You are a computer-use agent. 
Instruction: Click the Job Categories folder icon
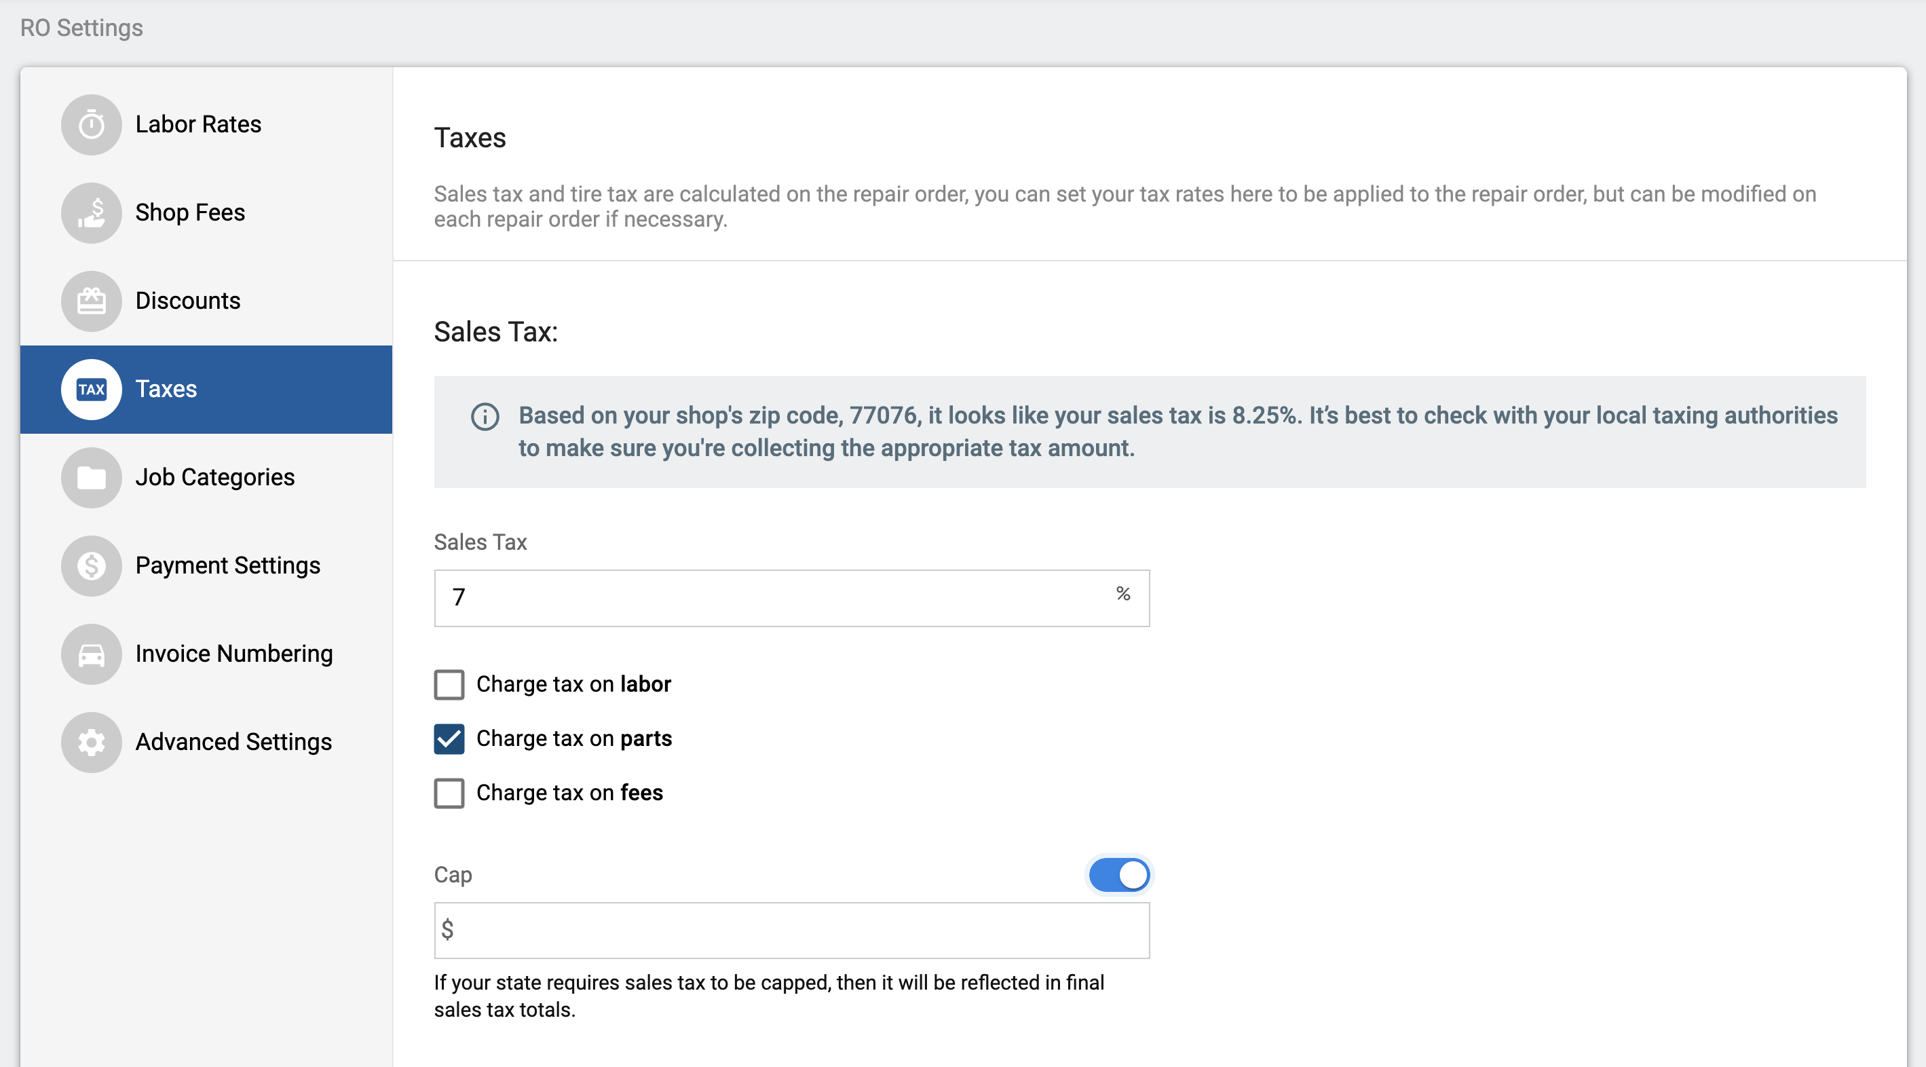click(x=91, y=477)
